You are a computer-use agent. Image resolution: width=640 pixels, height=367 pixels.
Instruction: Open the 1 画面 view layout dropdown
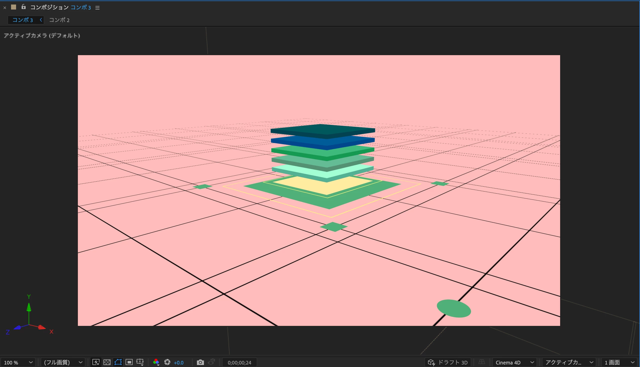point(619,362)
